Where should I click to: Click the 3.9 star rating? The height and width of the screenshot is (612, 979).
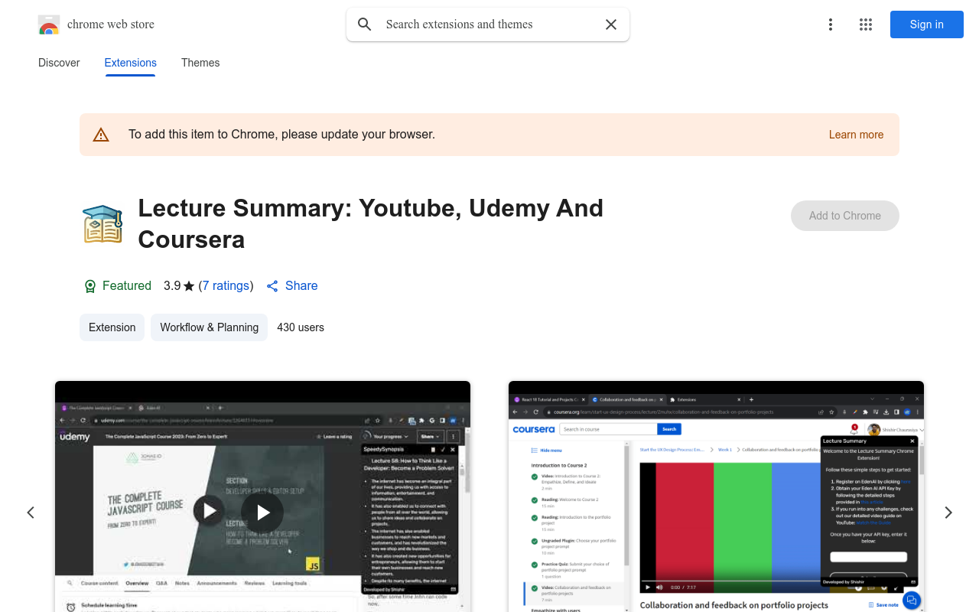click(179, 286)
